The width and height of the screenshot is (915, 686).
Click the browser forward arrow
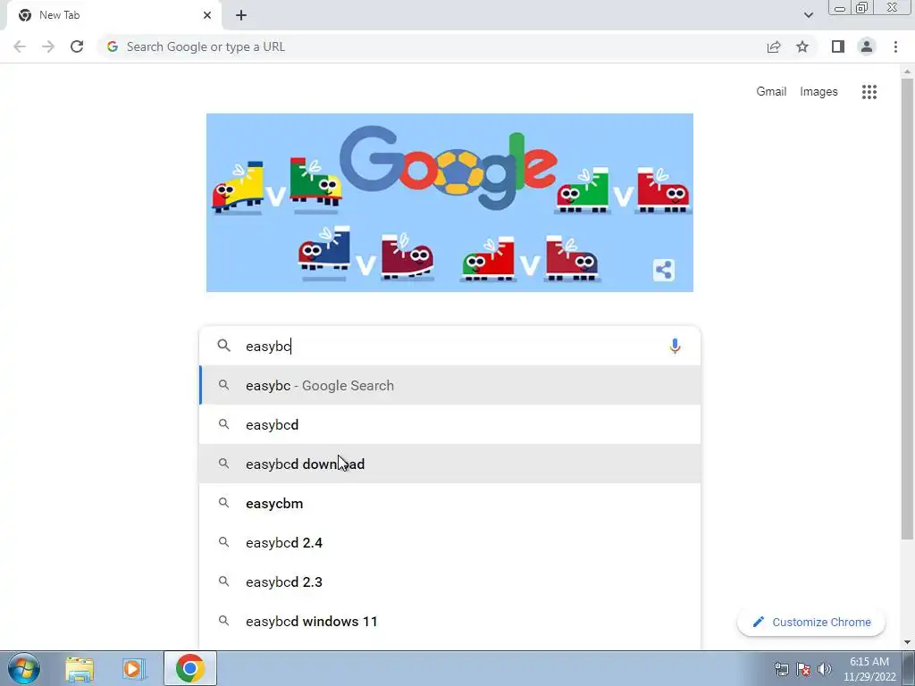click(48, 46)
